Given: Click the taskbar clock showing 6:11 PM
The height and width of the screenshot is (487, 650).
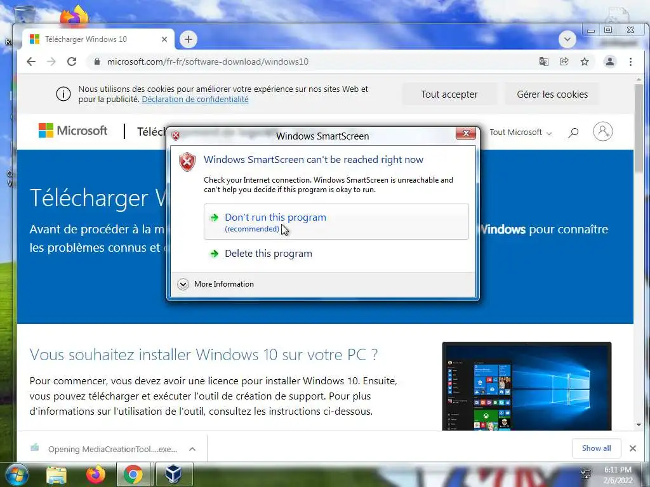Looking at the screenshot, I should (618, 475).
